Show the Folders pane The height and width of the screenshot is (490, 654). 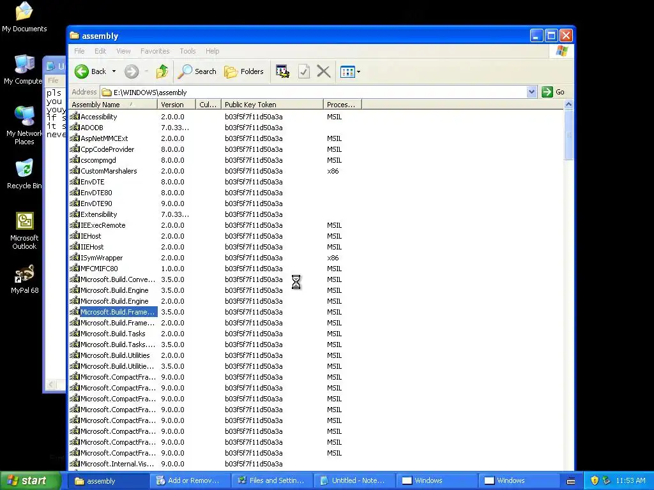click(244, 71)
